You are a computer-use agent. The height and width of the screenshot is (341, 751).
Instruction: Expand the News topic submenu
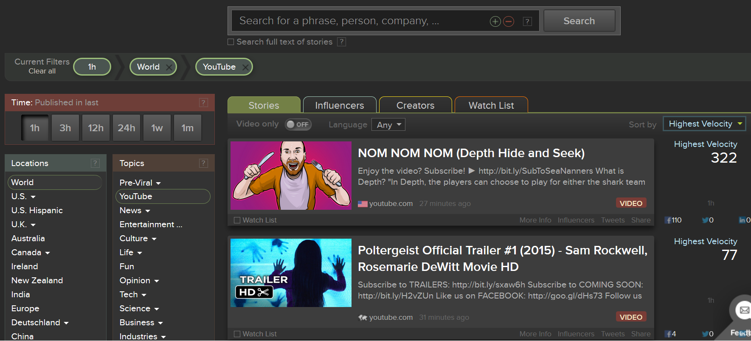coord(148,211)
